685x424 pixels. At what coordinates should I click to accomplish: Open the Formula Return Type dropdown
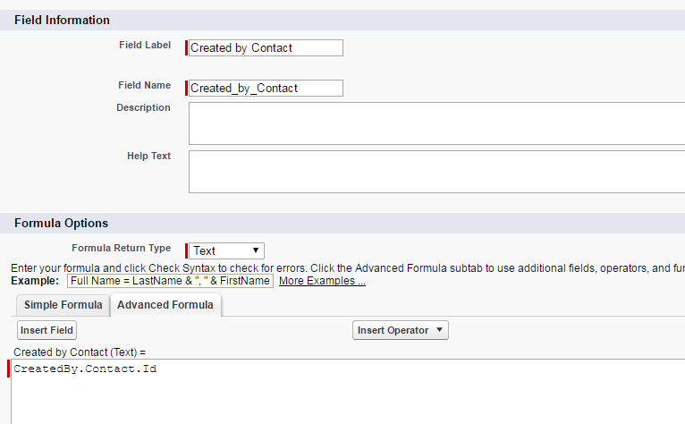click(x=227, y=251)
